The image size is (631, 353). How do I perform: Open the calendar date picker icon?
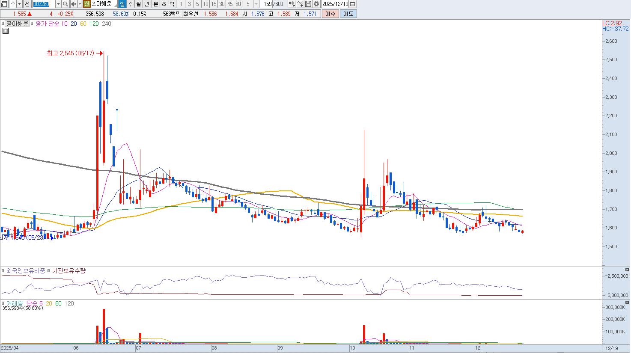point(352,4)
